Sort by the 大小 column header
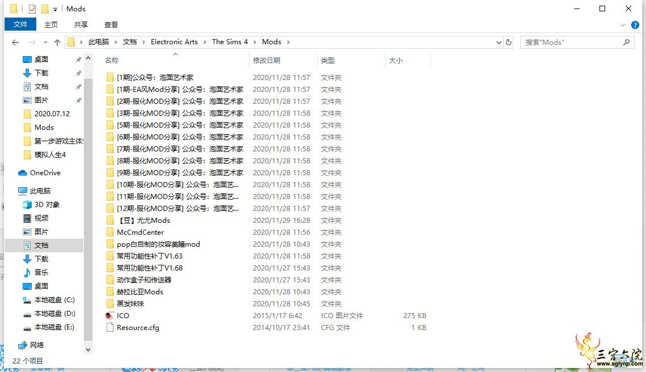 [396, 61]
